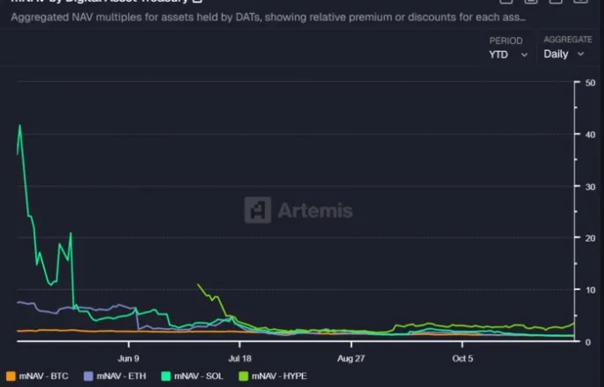
Task: Click the '50' y-axis value
Action: [590, 83]
